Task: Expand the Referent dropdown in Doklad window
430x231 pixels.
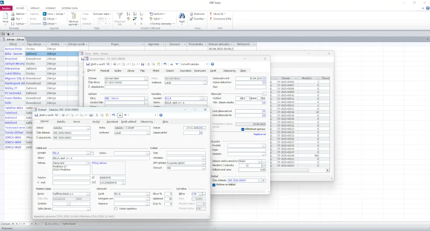Action: pyautogui.click(x=148, y=133)
